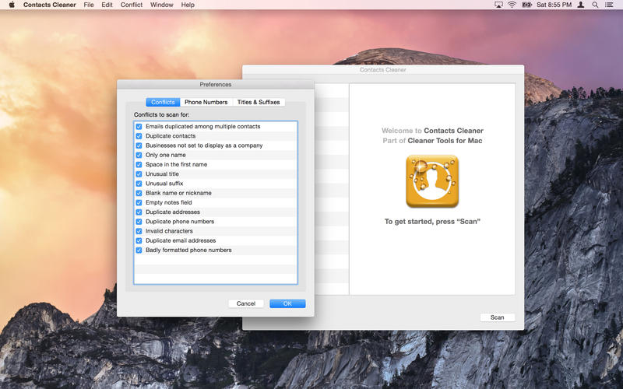This screenshot has width=623, height=389.
Task: Toggle 'Empty notes field' checkbox
Action: pyautogui.click(x=139, y=202)
